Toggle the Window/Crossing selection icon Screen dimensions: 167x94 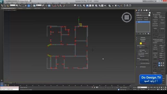point(26,5)
